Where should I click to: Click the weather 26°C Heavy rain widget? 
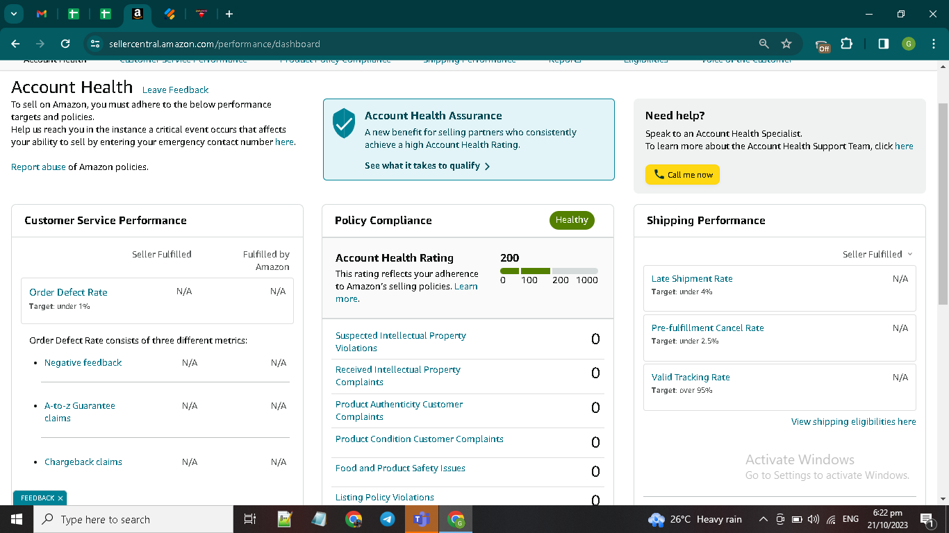695,519
